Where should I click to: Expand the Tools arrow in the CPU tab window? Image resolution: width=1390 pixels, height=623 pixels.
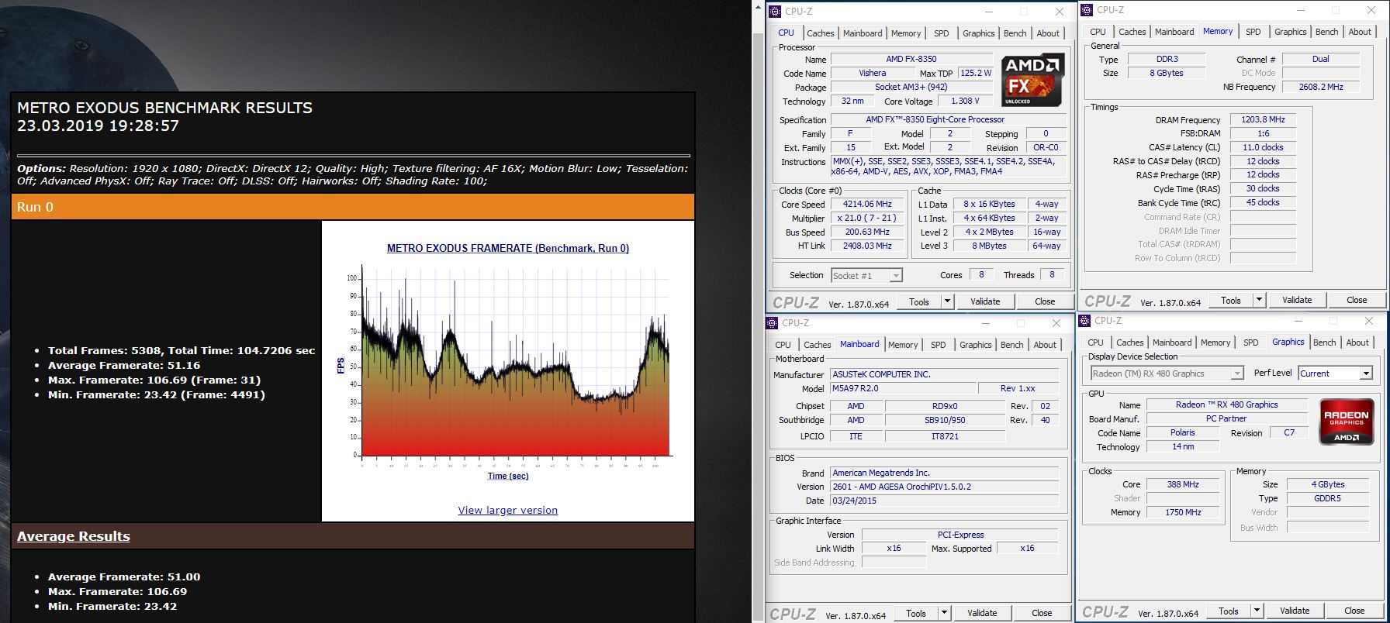(946, 301)
